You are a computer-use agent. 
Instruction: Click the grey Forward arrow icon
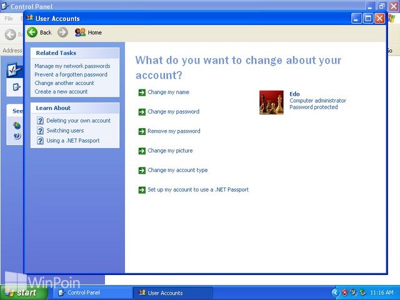click(62, 32)
